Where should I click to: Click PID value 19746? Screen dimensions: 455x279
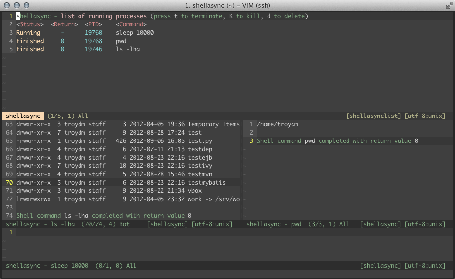click(93, 49)
